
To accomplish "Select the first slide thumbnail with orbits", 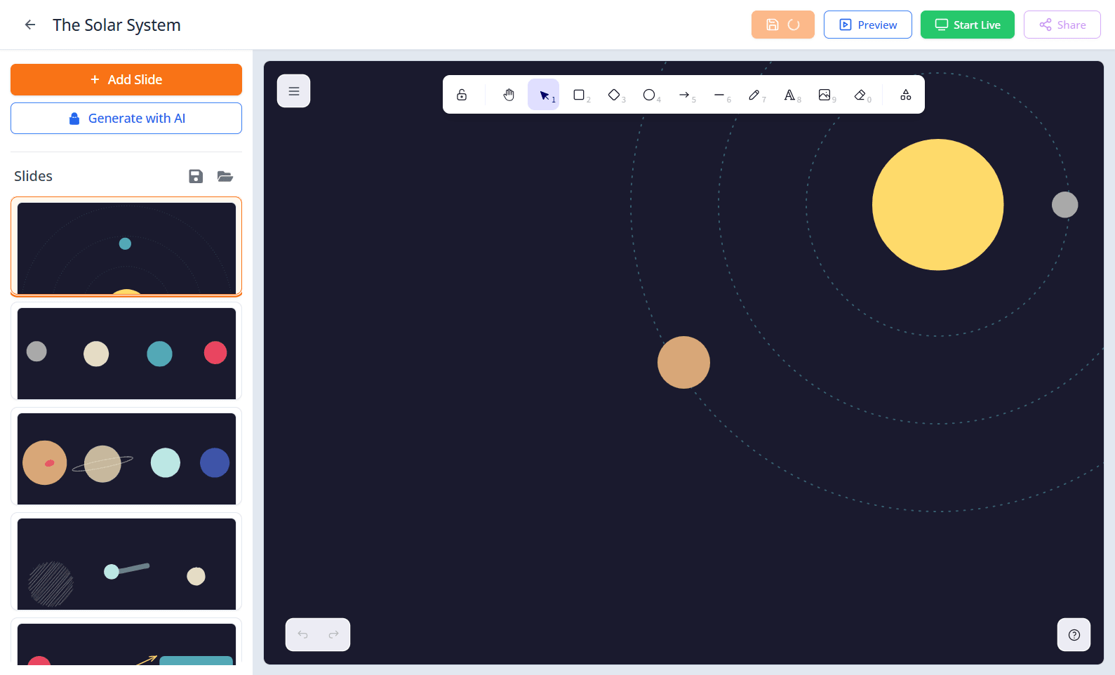I will tap(126, 247).
